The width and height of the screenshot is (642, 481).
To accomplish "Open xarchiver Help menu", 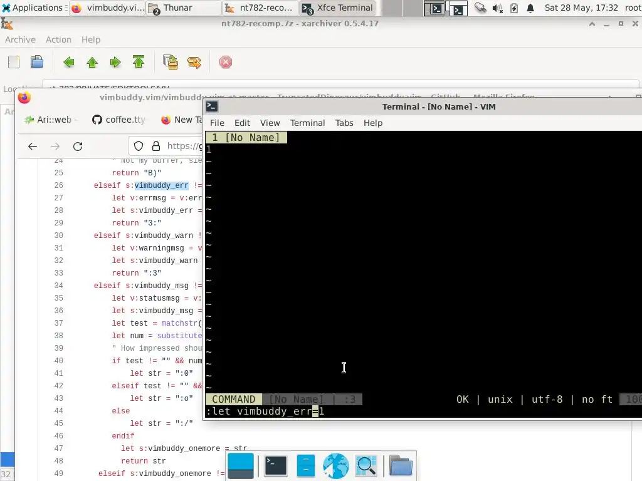I will coord(91,39).
